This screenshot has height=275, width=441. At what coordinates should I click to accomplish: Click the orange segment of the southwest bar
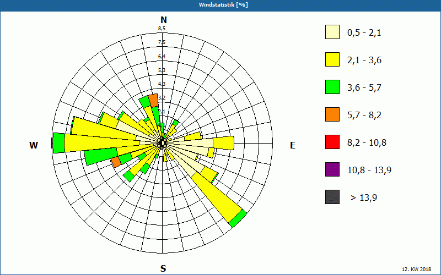click(x=116, y=162)
